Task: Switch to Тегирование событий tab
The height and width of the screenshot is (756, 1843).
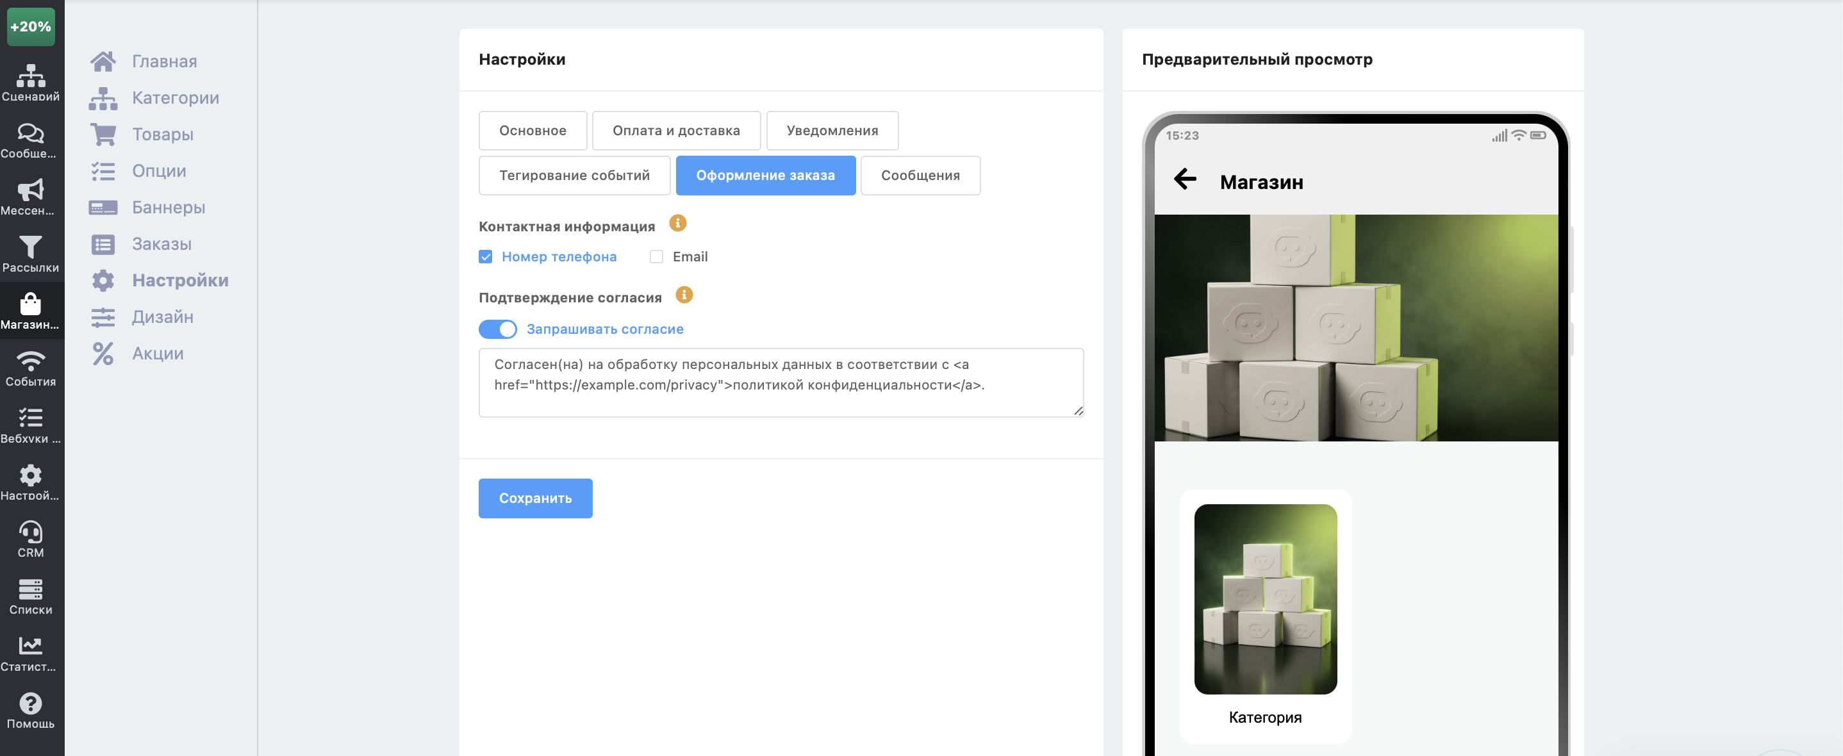Action: pos(575,176)
